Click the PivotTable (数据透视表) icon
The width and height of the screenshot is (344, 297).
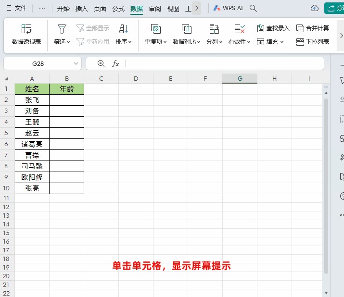[26, 29]
